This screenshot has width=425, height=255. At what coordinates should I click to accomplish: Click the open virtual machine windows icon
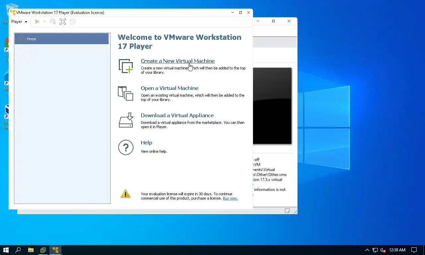click(x=126, y=93)
